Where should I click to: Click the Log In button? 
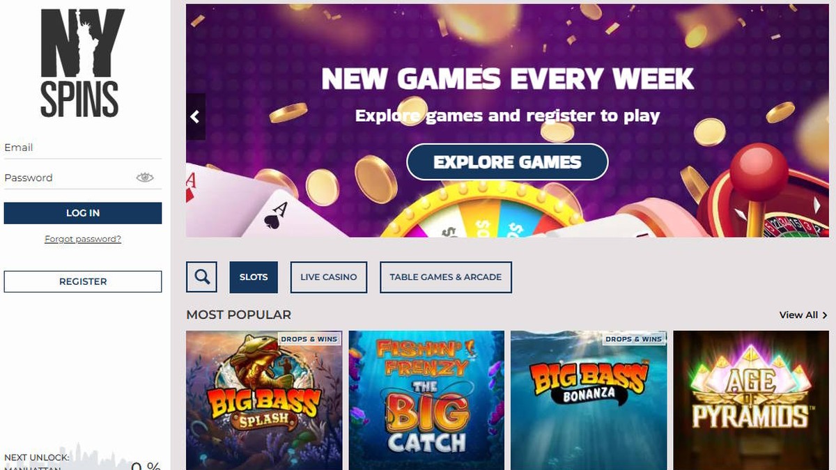83,213
